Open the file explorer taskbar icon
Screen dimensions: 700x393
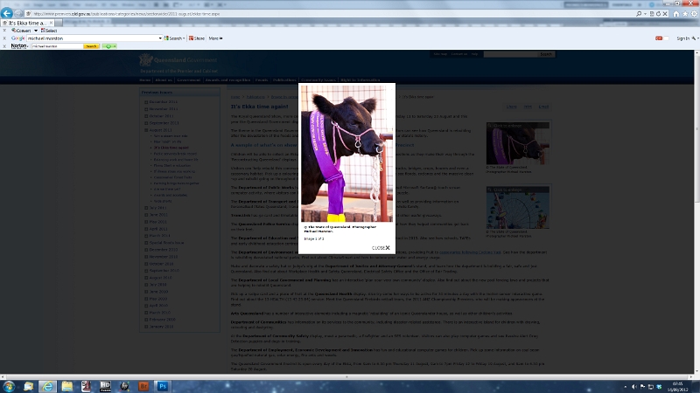[68, 385]
